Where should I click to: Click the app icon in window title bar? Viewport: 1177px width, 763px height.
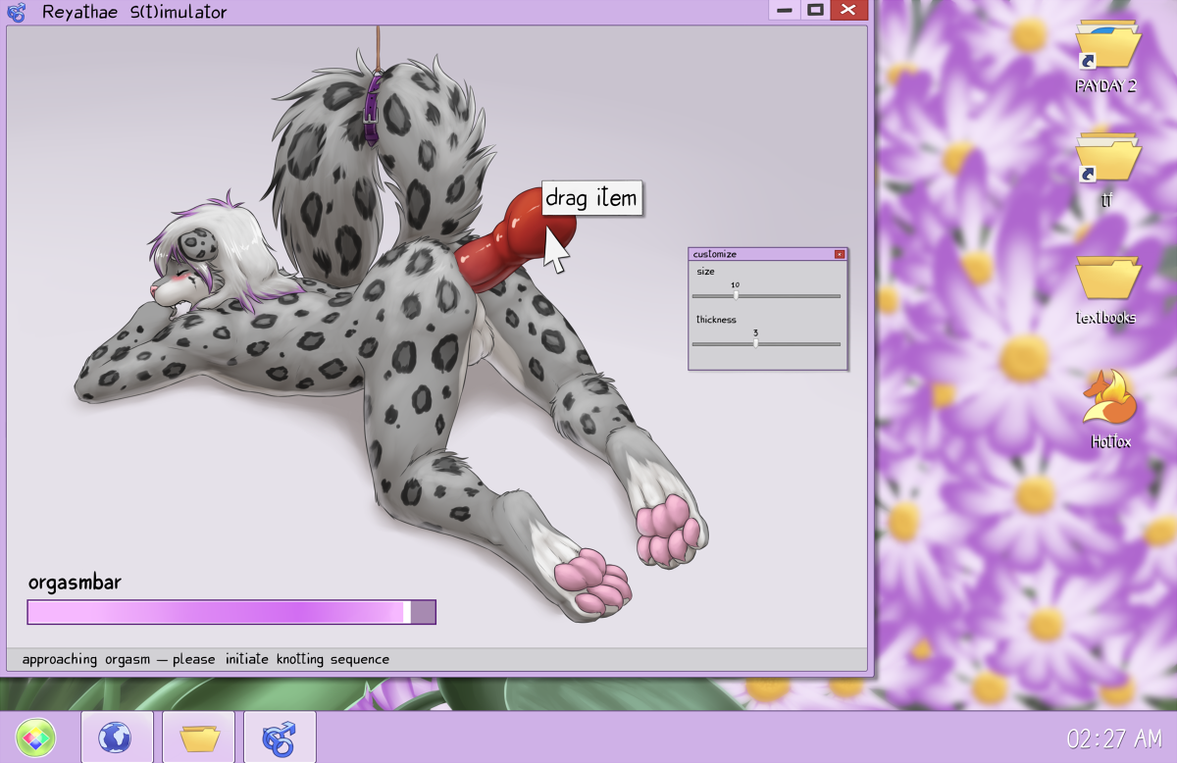[x=17, y=12]
